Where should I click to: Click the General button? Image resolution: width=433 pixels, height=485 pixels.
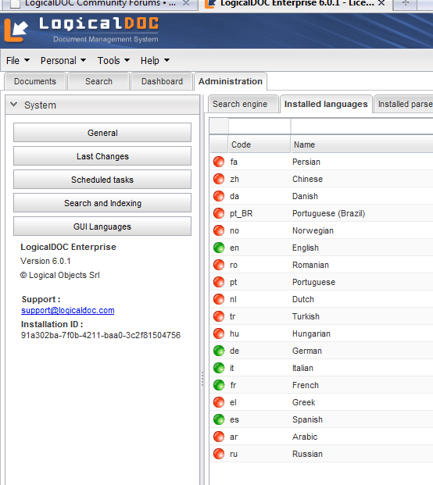[102, 133]
